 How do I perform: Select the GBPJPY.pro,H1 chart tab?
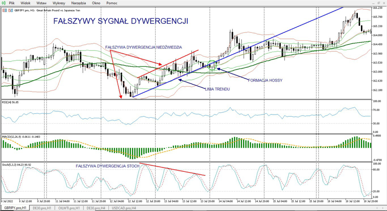tap(15, 208)
